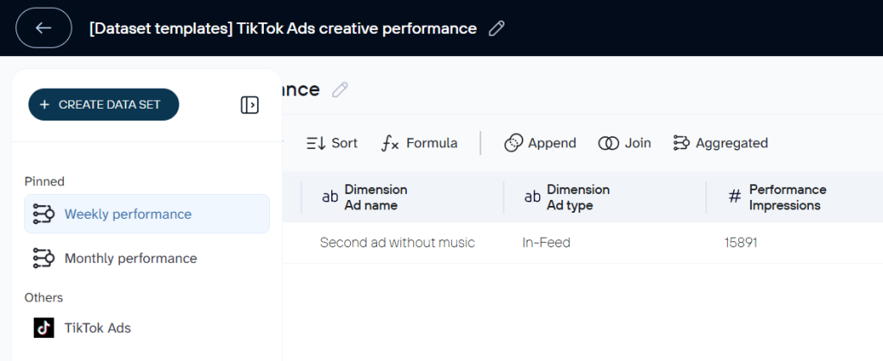
Task: Select the Append tool
Action: coord(541,143)
